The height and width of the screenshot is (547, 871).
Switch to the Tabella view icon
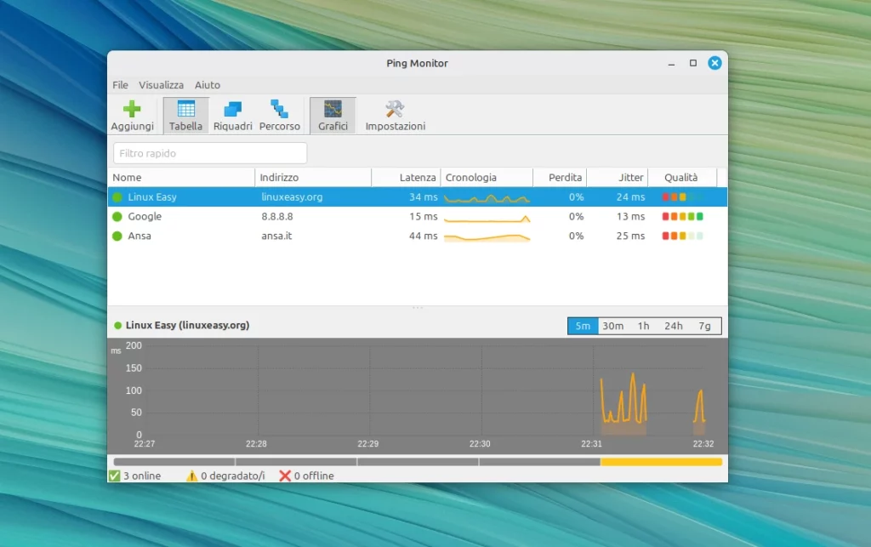pos(185,115)
